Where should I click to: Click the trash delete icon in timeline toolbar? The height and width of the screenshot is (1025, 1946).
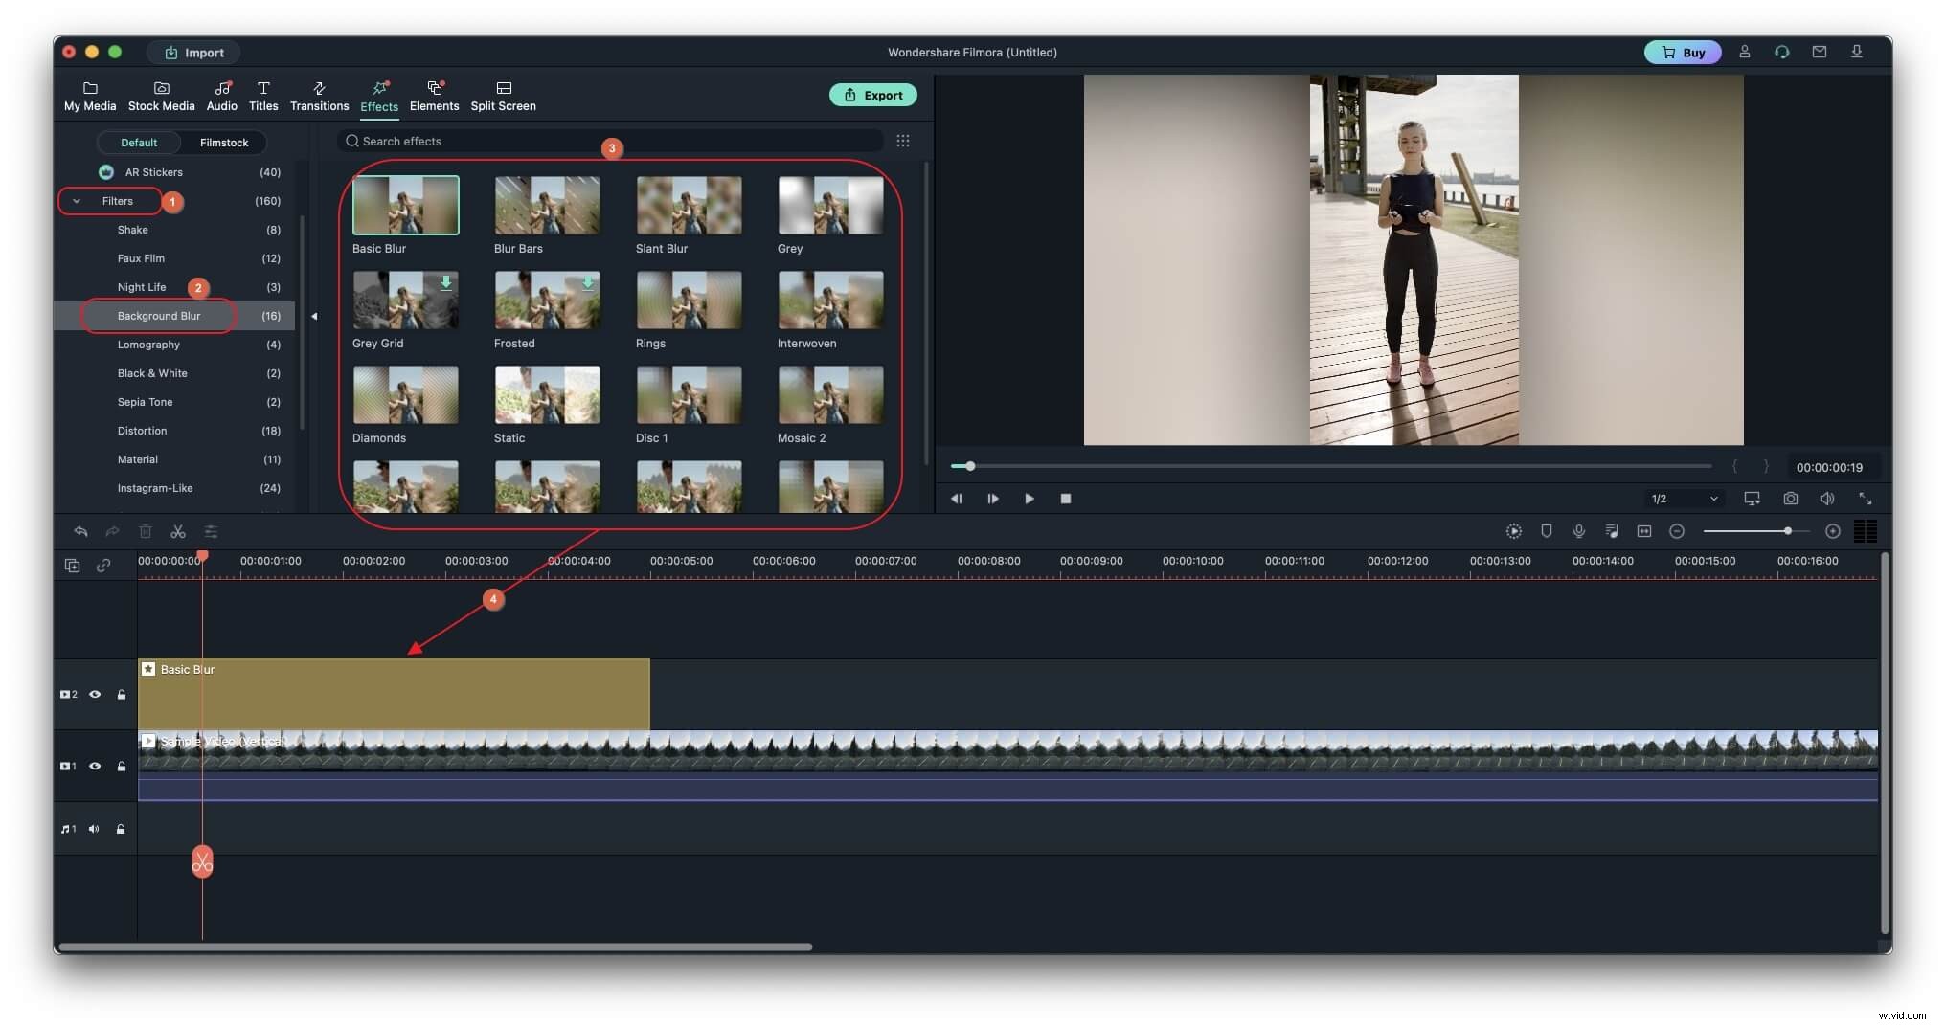[146, 532]
